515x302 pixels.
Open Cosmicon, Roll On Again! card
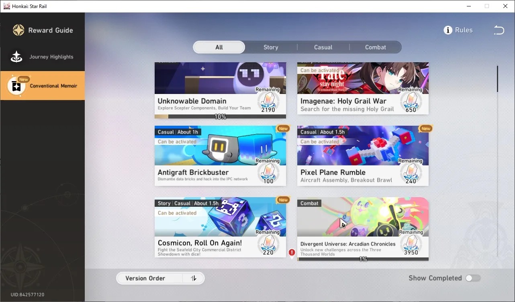point(220,227)
